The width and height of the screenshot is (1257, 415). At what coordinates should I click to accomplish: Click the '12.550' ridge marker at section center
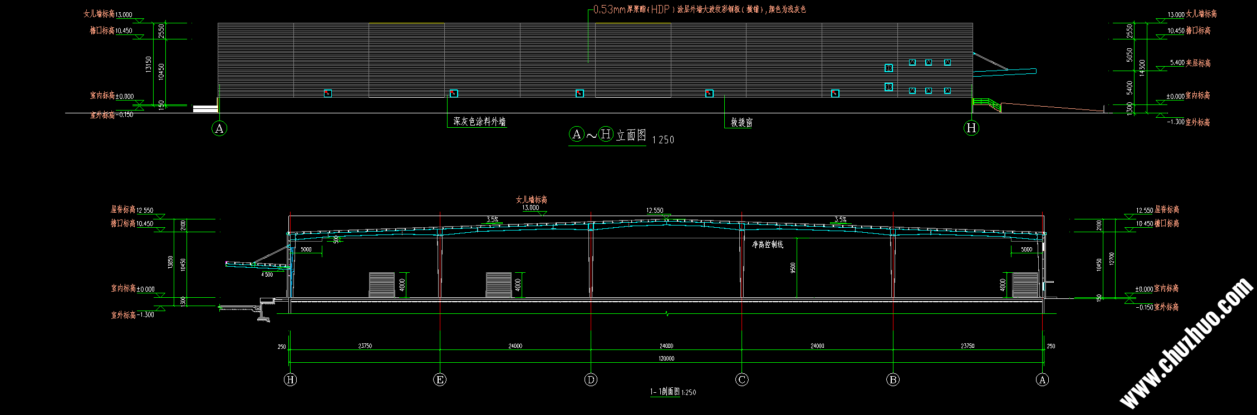[655, 211]
